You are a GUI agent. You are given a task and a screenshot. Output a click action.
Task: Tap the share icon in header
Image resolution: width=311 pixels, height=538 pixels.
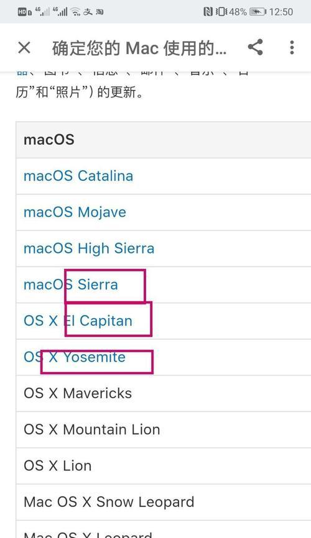tap(255, 47)
